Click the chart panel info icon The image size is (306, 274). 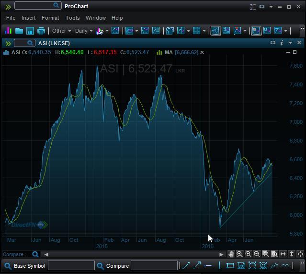point(282,43)
